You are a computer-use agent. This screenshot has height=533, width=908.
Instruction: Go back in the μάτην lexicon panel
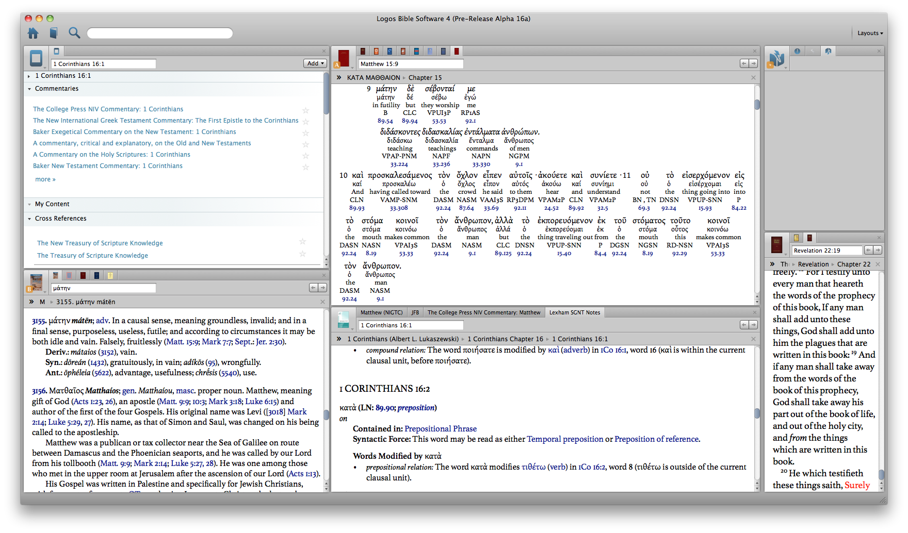pyautogui.click(x=313, y=288)
